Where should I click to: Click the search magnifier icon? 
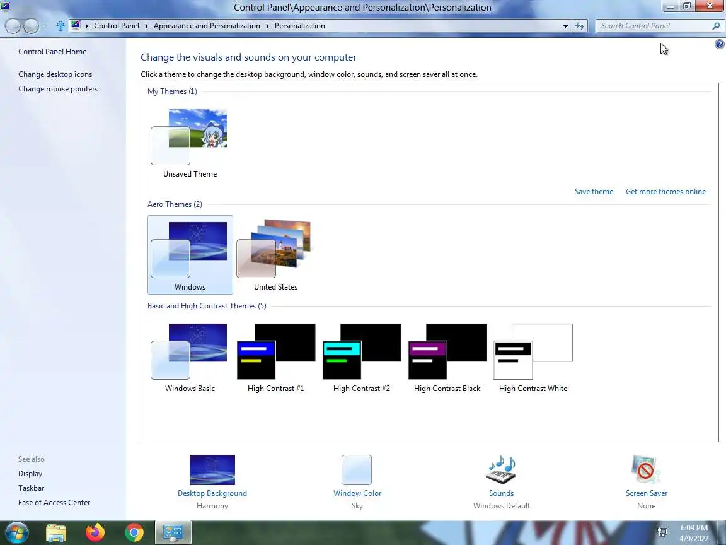point(717,26)
